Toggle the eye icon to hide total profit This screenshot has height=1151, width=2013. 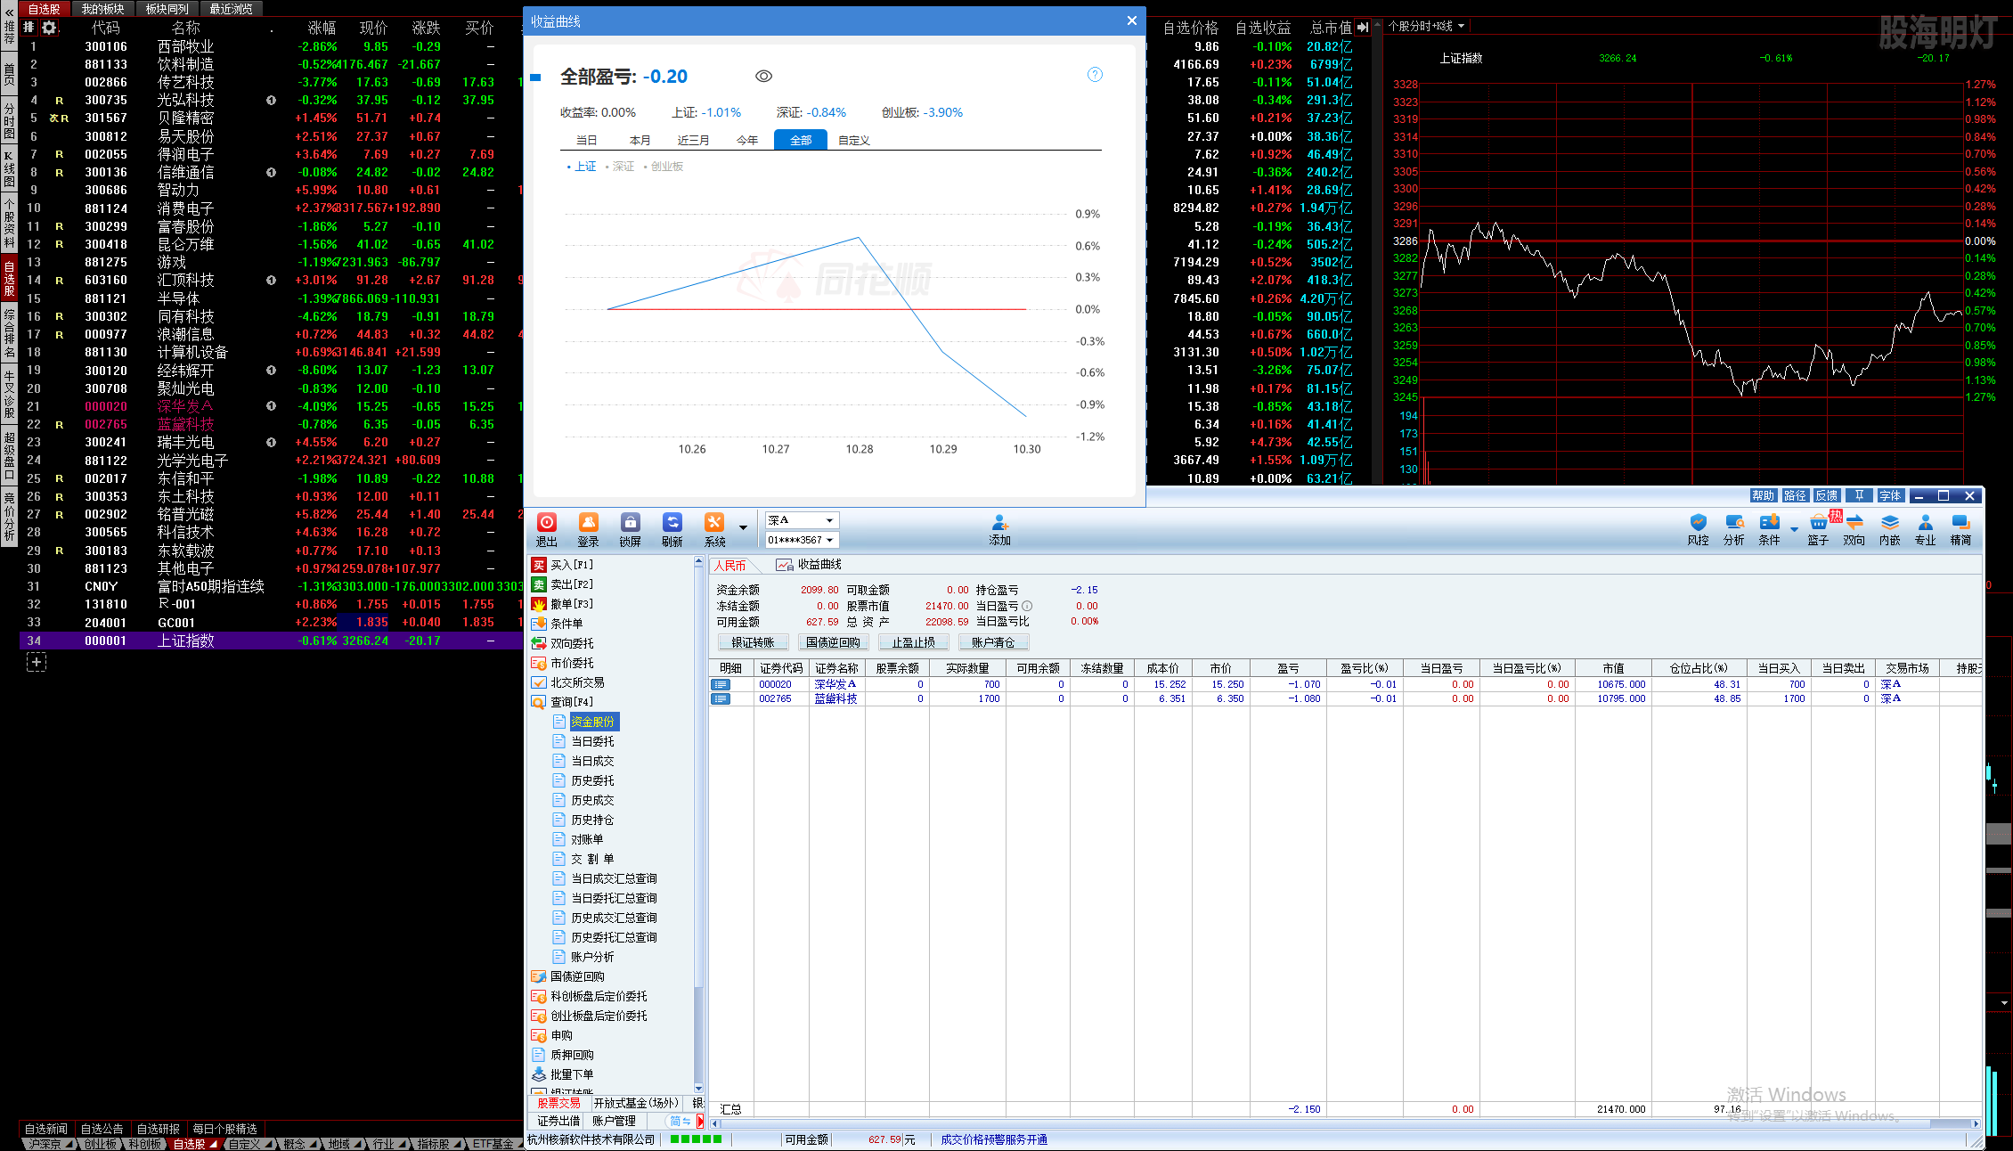point(763,77)
